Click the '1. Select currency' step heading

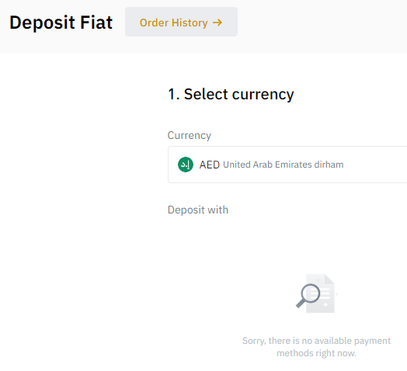coord(231,94)
